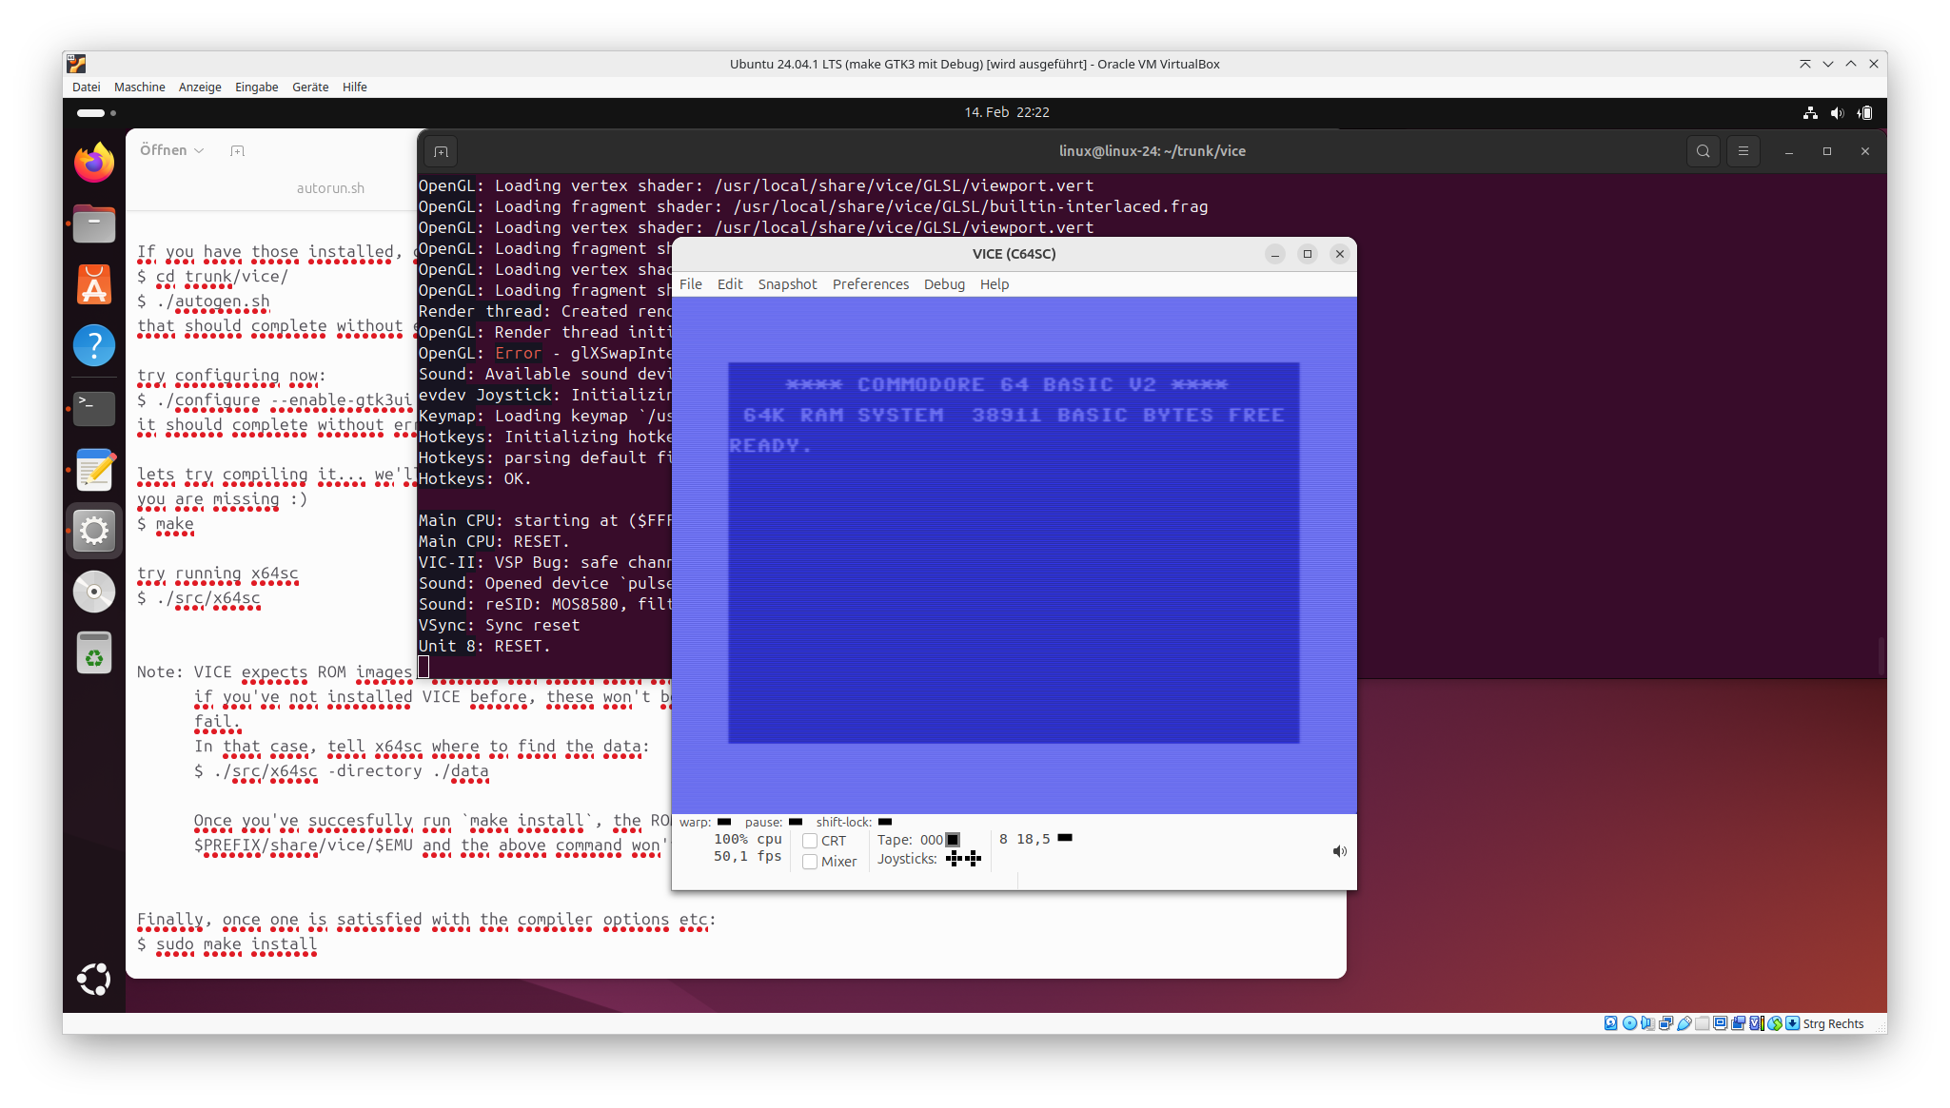Image resolution: width=1950 pixels, height=1108 pixels.
Task: Open the terminal hamburger menu
Action: click(x=1743, y=150)
